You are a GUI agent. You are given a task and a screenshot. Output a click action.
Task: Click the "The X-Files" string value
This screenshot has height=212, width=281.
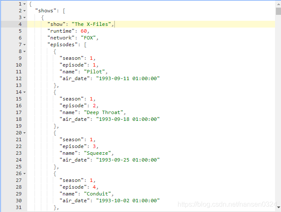tap(92, 24)
